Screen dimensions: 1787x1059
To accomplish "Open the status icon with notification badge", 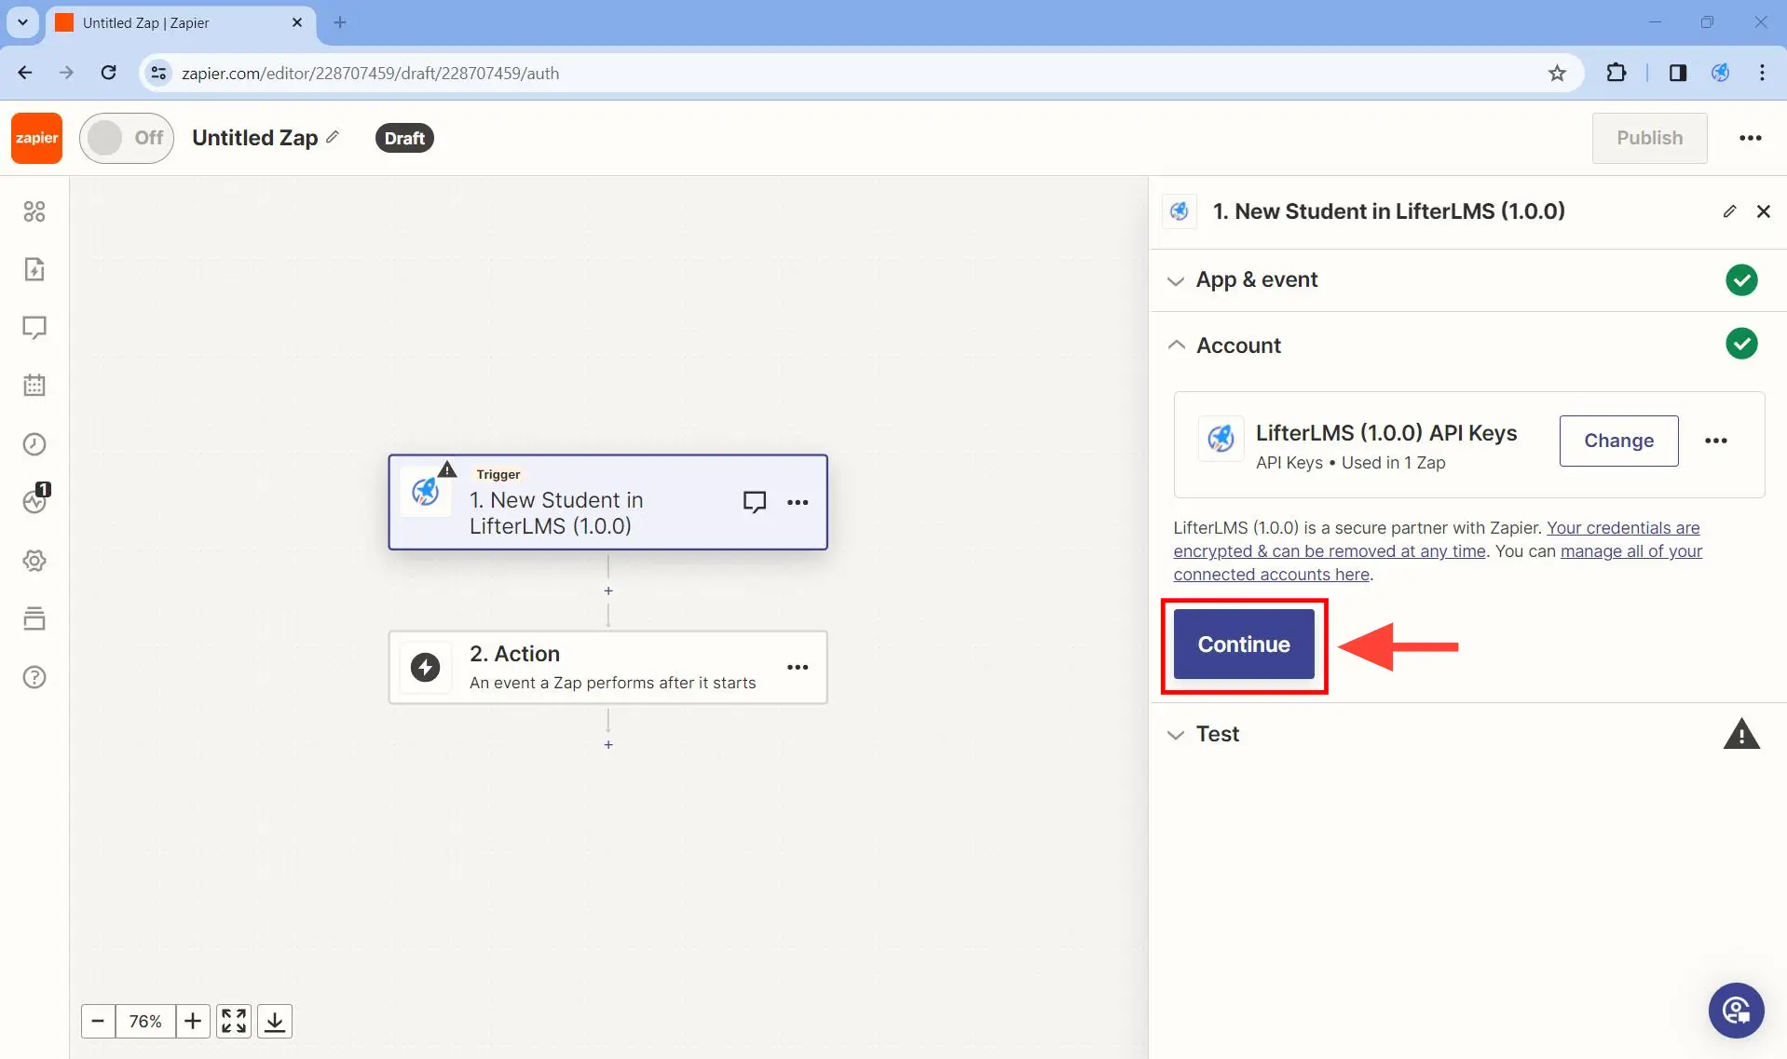I will point(35,500).
